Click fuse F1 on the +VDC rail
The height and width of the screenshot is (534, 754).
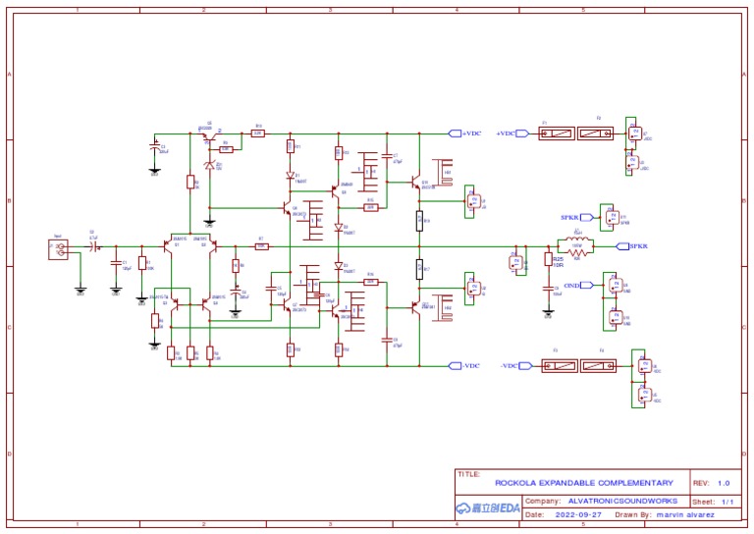(x=557, y=133)
